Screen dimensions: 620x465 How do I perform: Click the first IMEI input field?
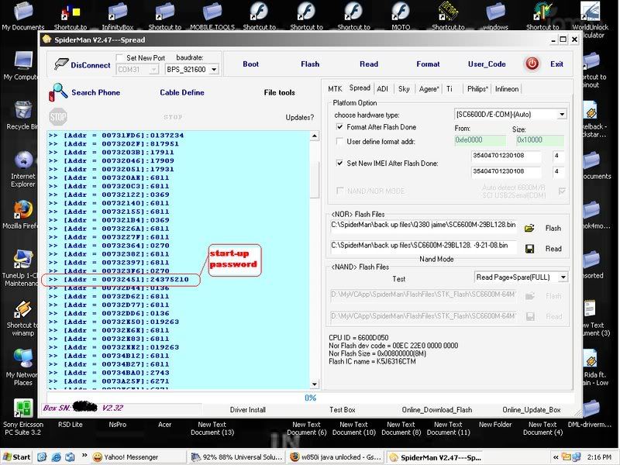(506, 156)
